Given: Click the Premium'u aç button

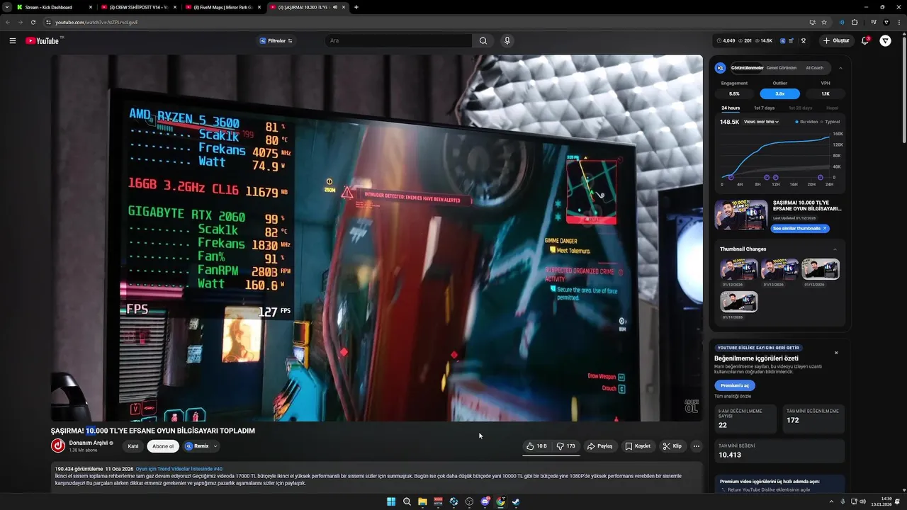Looking at the screenshot, I should click(735, 386).
